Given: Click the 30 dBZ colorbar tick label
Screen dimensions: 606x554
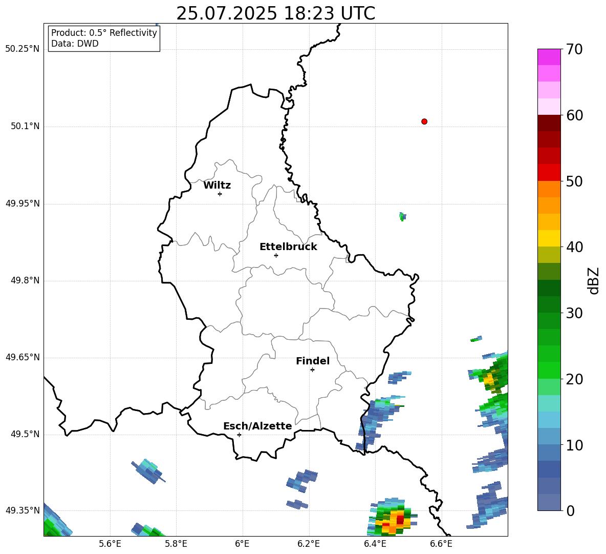Looking at the screenshot, I should [x=574, y=313].
